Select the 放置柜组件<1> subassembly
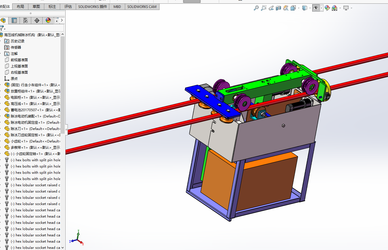The width and height of the screenshot is (388, 250). click(32, 91)
